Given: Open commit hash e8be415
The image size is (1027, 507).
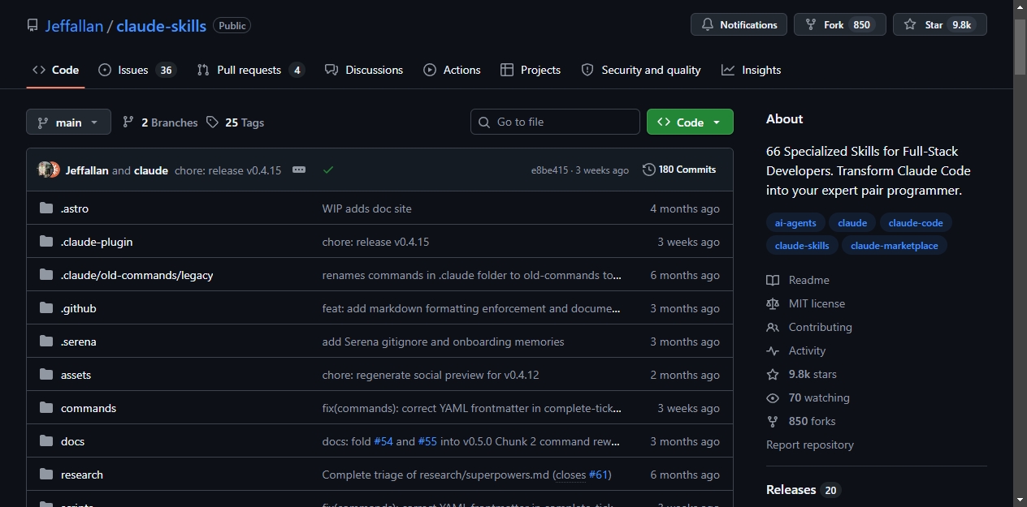Looking at the screenshot, I should (x=550, y=170).
